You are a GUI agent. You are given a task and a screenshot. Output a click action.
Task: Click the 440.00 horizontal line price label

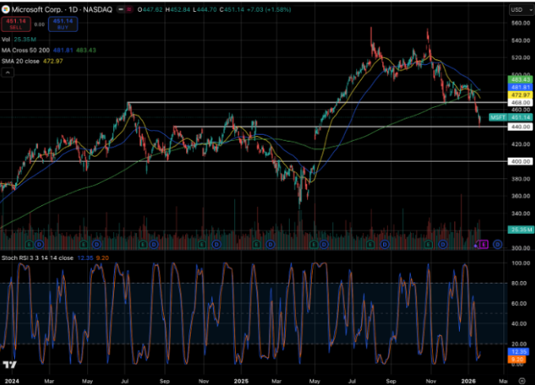[497, 127]
